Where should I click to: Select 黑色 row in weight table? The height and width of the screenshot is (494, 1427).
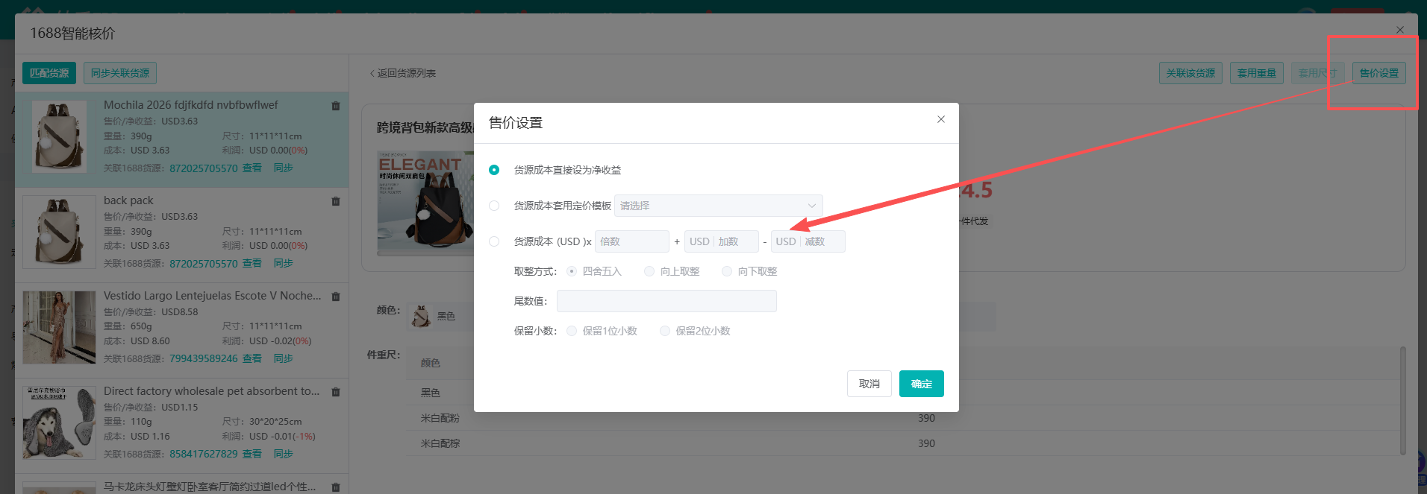903,393
